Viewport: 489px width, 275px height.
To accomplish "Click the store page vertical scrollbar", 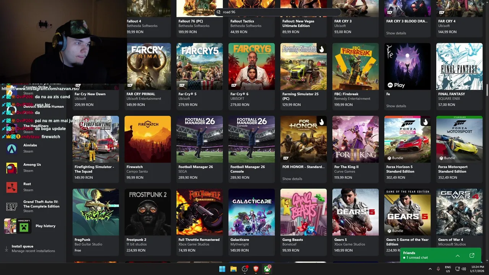I will point(487,90).
